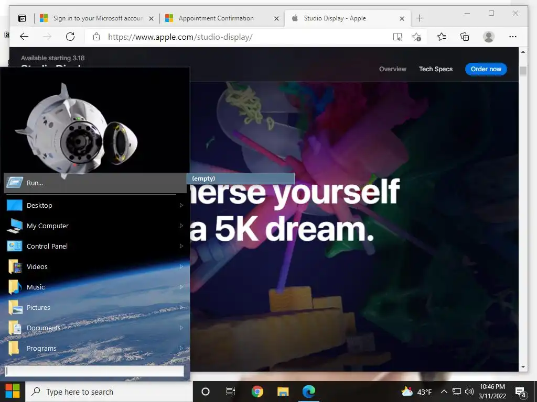
Task: Expand the Music submenu arrow
Action: click(181, 287)
